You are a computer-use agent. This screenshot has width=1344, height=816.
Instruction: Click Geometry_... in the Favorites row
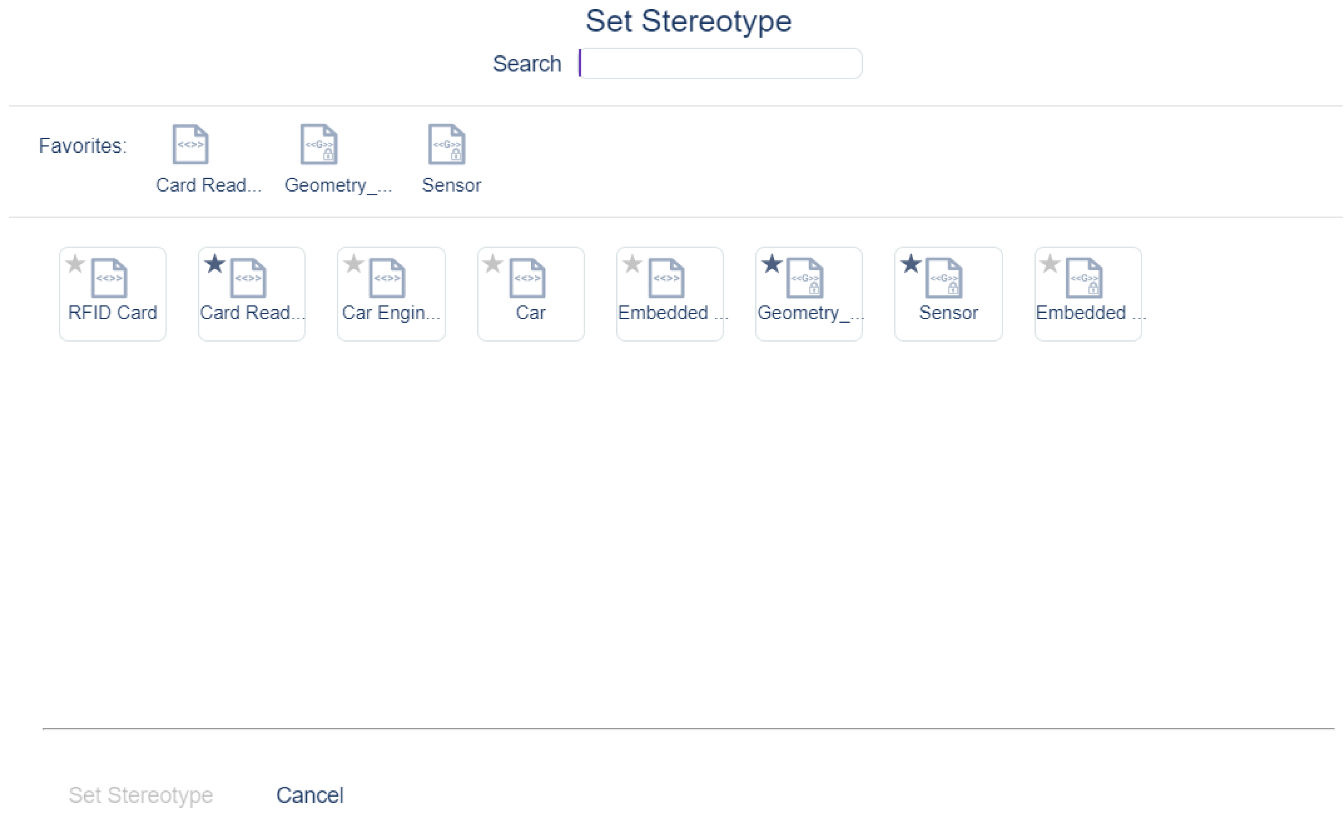pyautogui.click(x=319, y=145)
